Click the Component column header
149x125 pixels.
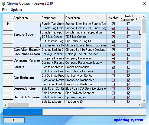click(53, 18)
